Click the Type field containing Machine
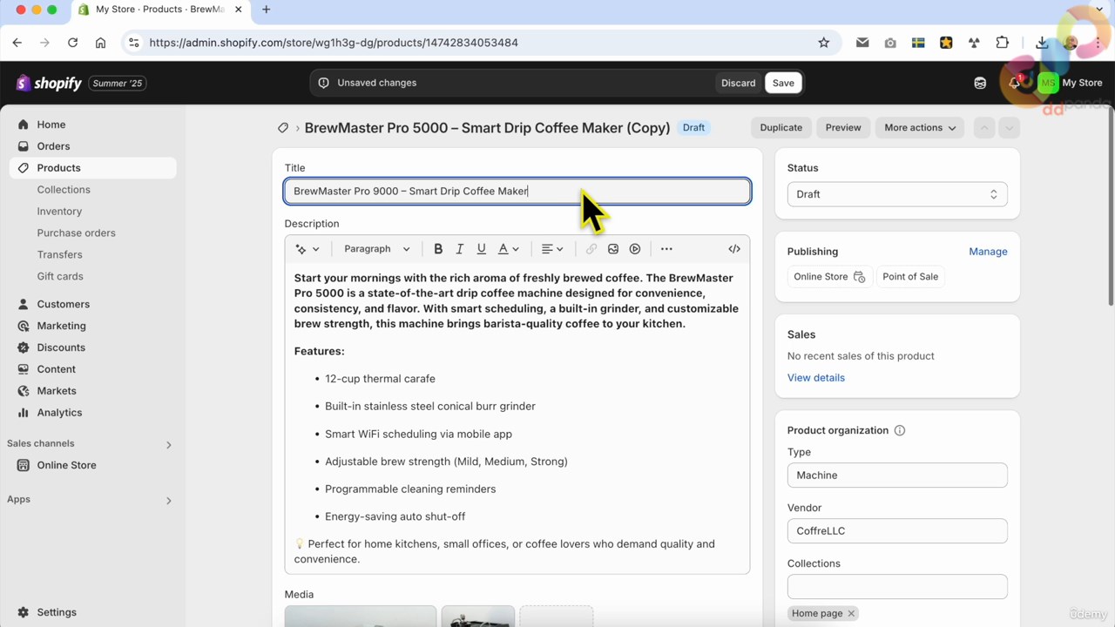1115x627 pixels. point(897,475)
